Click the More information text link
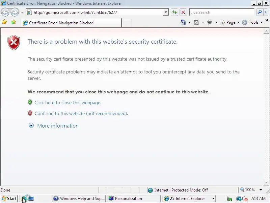Image resolution: width=270 pixels, height=203 pixels. click(x=58, y=126)
